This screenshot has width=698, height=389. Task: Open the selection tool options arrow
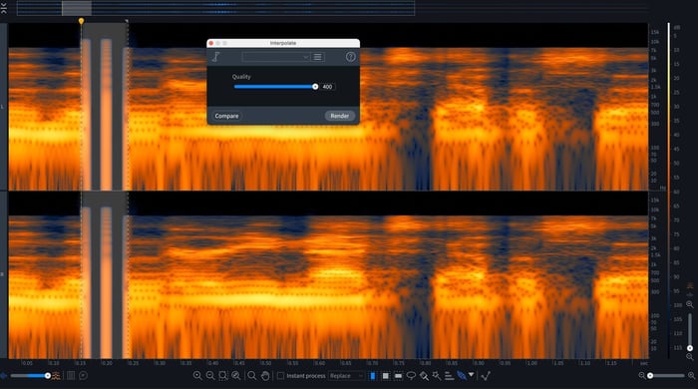tap(471, 375)
